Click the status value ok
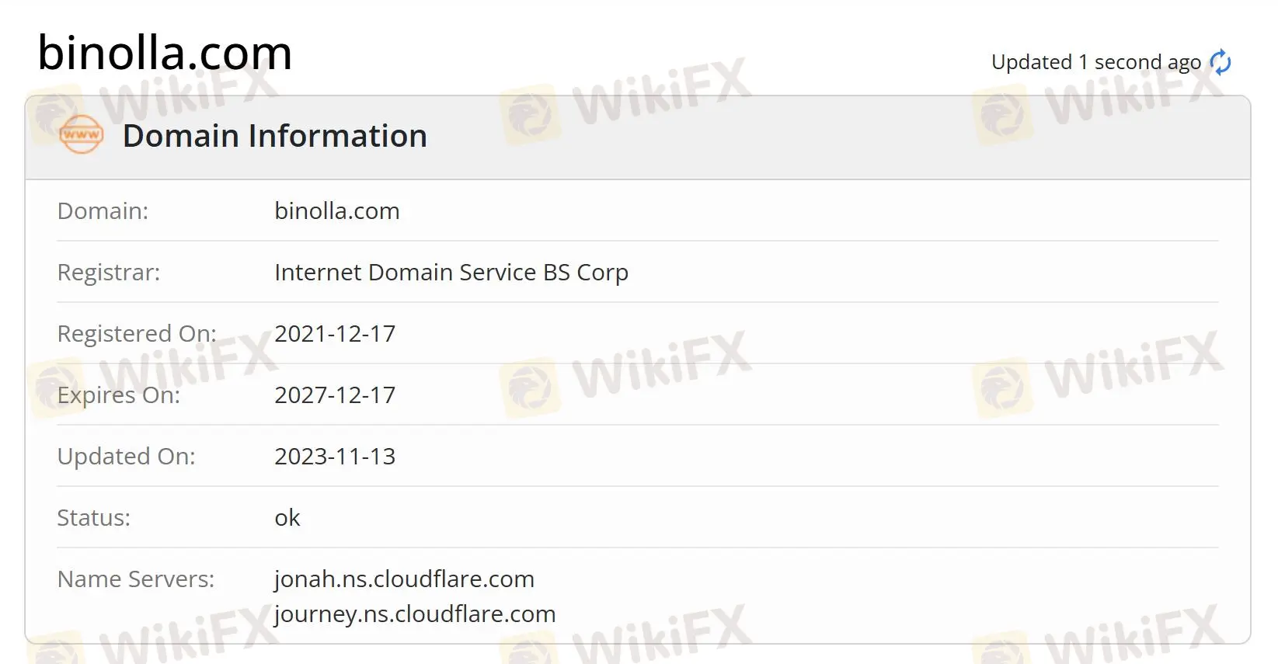This screenshot has width=1278, height=664. click(x=287, y=518)
